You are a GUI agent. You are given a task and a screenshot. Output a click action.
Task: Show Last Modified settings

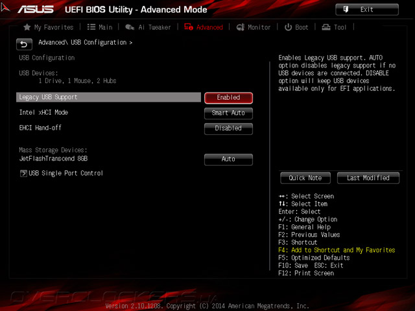tap(368, 178)
